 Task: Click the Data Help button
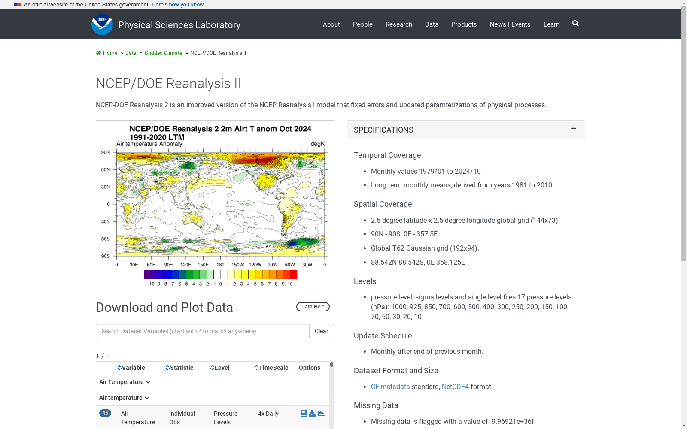(x=313, y=307)
